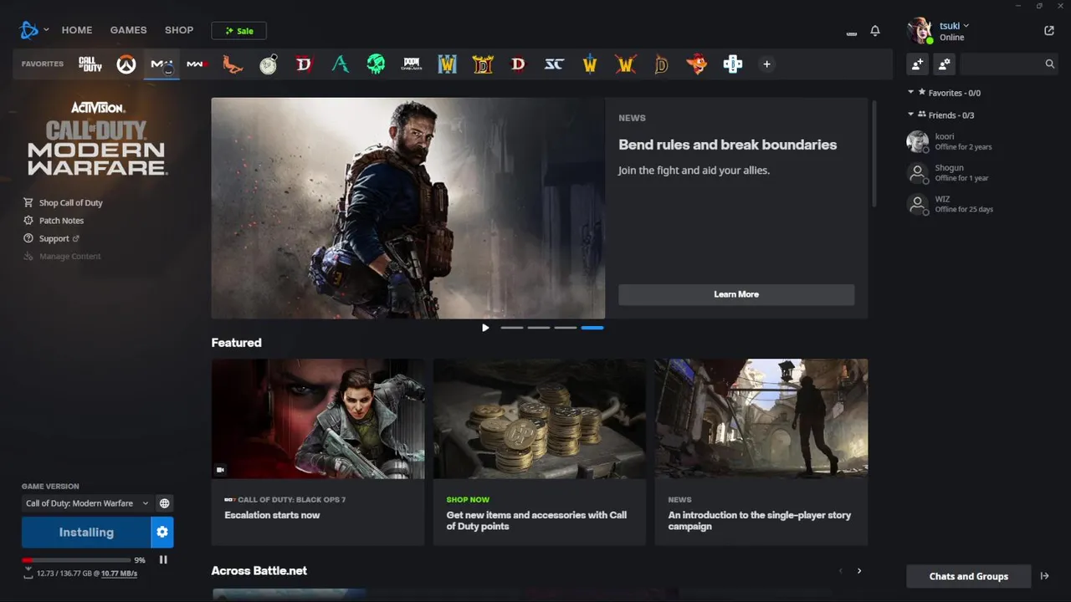Click the active blue carousel slide indicator
Screen dimensions: 1071x602
click(x=592, y=328)
